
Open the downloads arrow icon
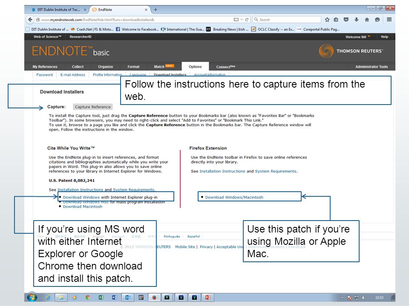[x=357, y=20]
